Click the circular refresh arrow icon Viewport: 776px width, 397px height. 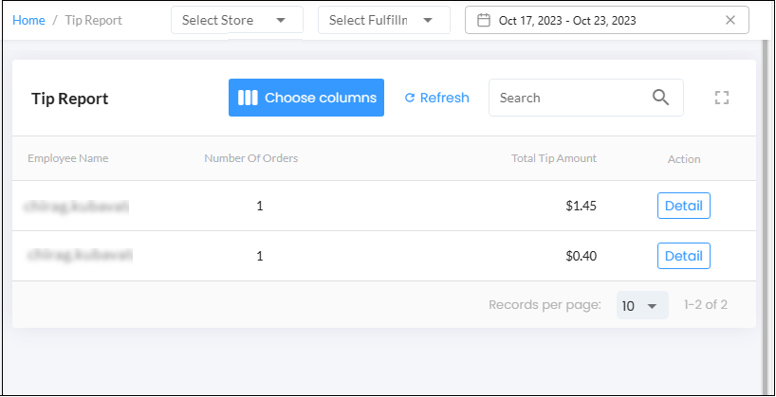click(x=409, y=98)
